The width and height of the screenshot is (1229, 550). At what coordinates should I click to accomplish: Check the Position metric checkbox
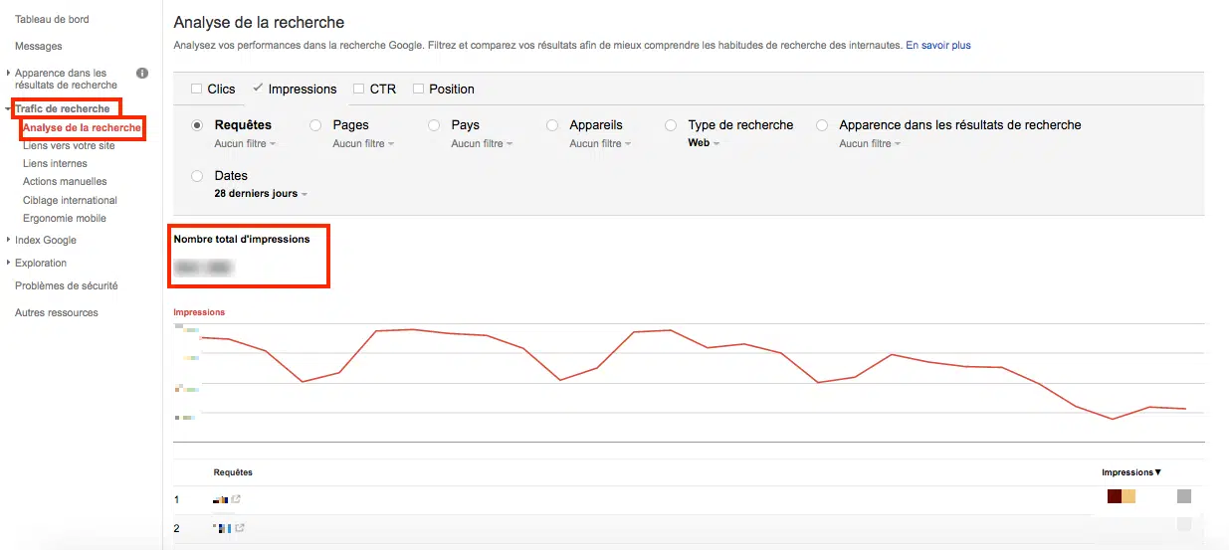[x=419, y=89]
